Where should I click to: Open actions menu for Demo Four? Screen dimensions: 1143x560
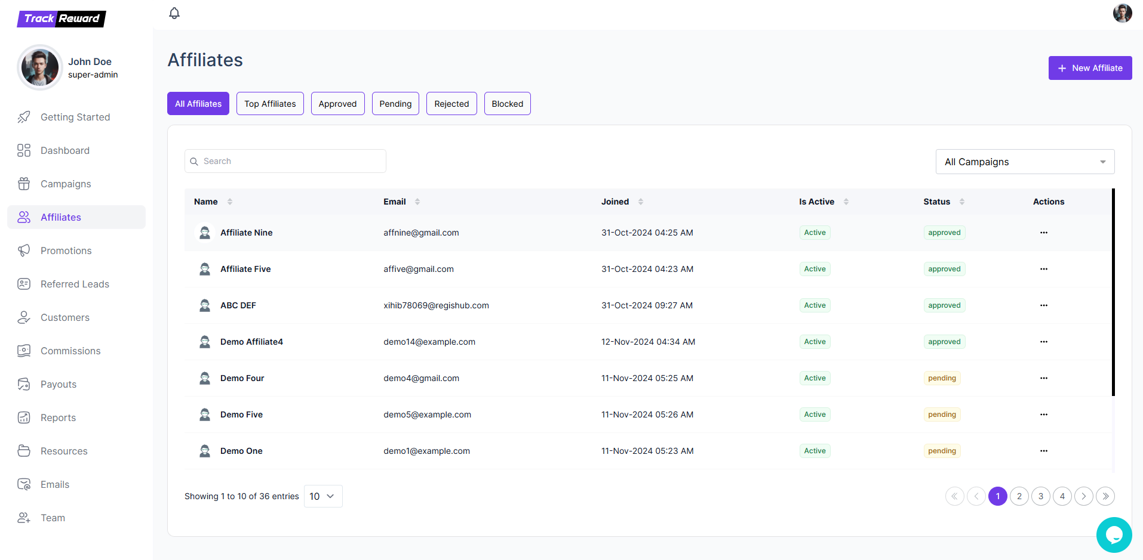(1044, 378)
